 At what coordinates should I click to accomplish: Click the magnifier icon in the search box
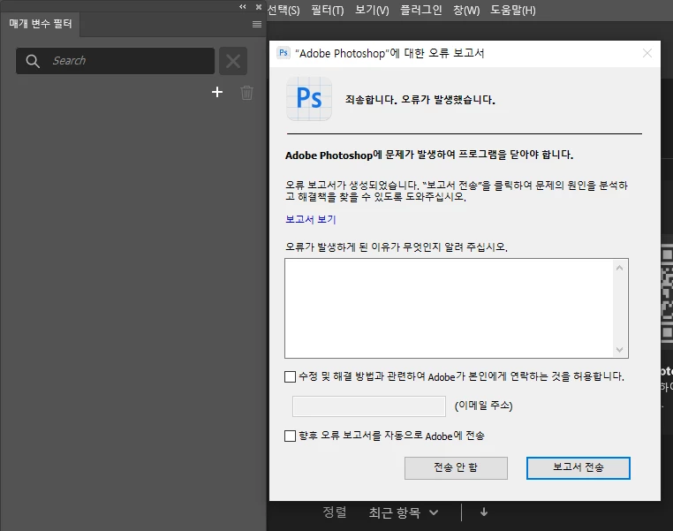[x=33, y=61]
